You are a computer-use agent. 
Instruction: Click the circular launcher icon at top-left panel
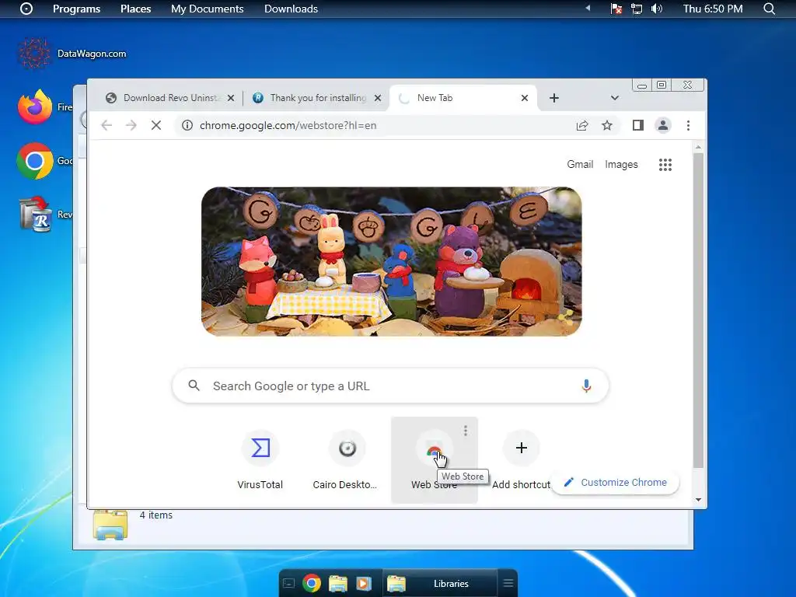tap(26, 9)
